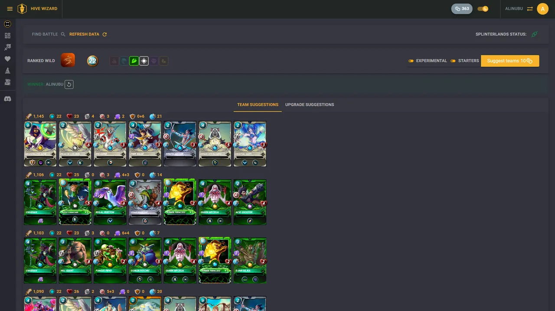This screenshot has height=311, width=555.
Task: Open the hamburger menu
Action: (x=10, y=9)
